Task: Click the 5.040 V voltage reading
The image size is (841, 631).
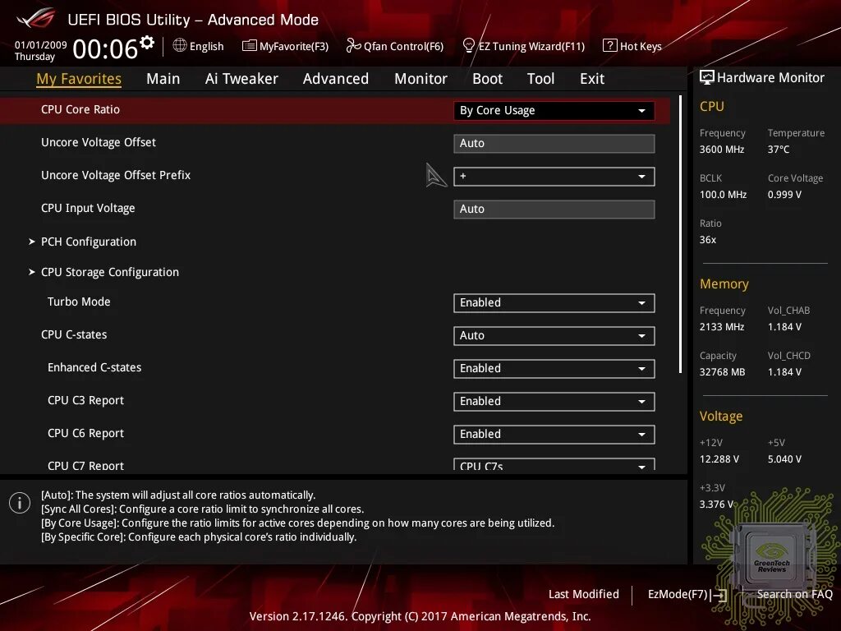Action: click(784, 459)
